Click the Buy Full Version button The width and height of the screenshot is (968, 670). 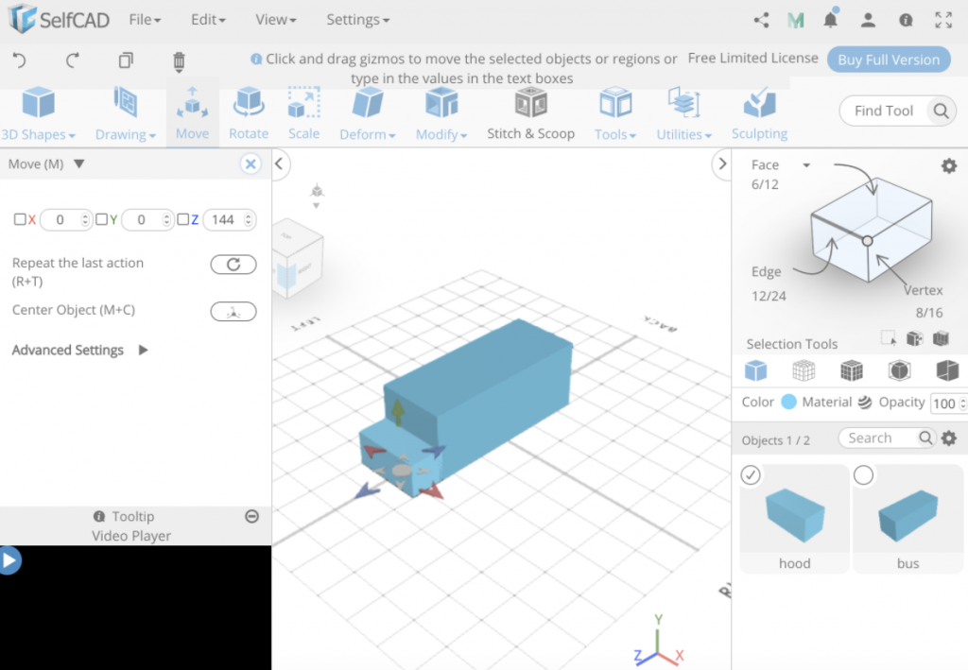pyautogui.click(x=888, y=59)
